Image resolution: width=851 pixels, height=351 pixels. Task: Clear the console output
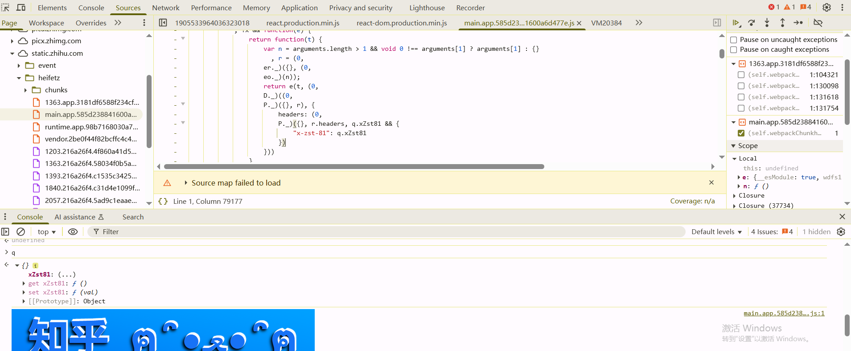(21, 232)
